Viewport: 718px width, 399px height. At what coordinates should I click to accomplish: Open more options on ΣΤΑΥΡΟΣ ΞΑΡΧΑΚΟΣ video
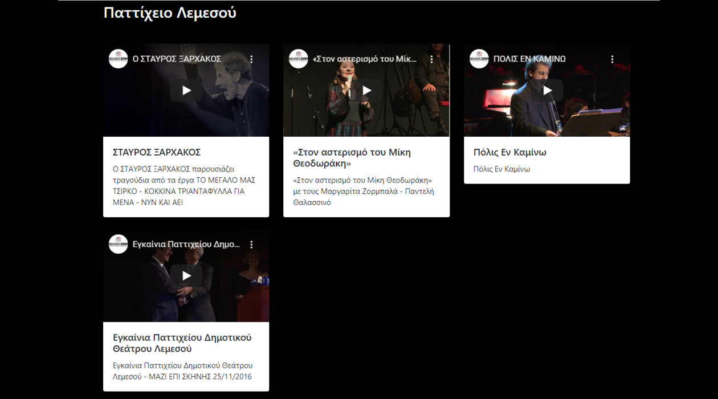point(251,59)
